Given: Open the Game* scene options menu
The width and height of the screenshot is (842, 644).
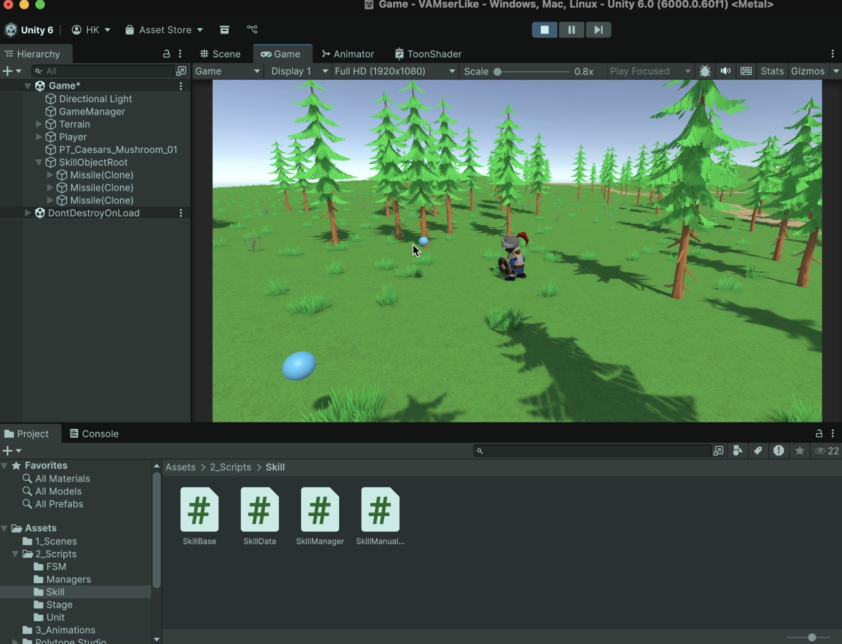Looking at the screenshot, I should point(181,86).
